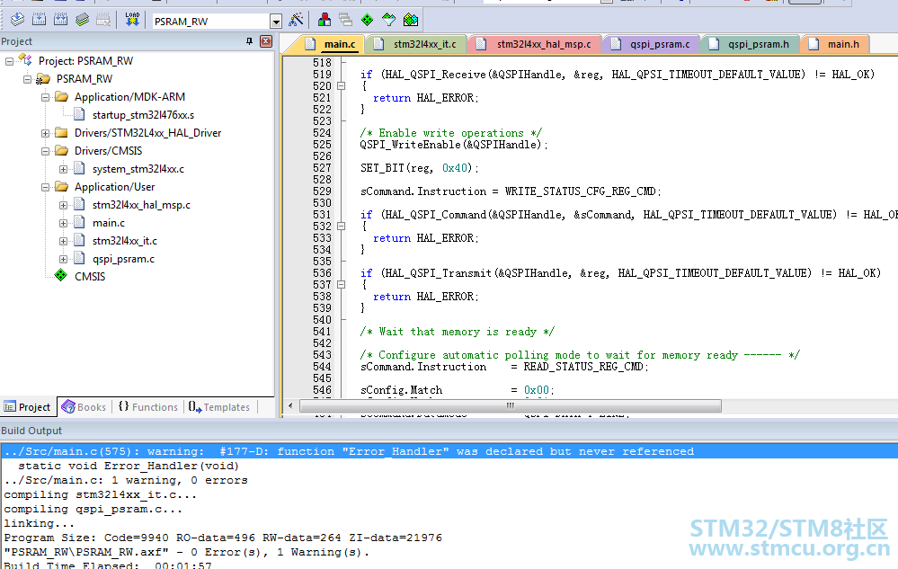Click the Translate toolbar icon
The image size is (898, 569).
[x=17, y=20]
